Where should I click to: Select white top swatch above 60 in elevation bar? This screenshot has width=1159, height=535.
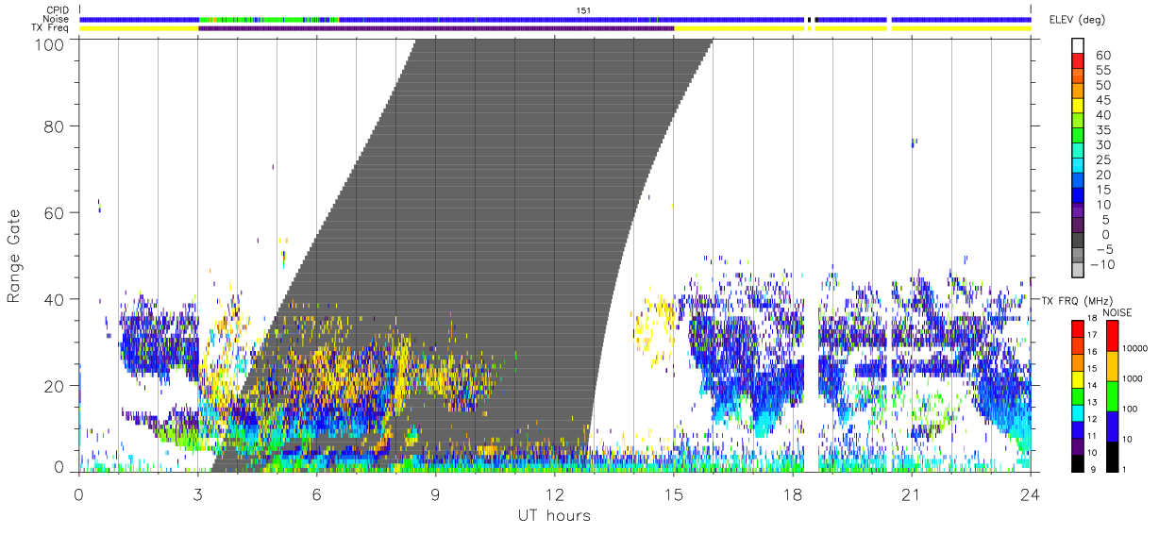(x=1078, y=47)
